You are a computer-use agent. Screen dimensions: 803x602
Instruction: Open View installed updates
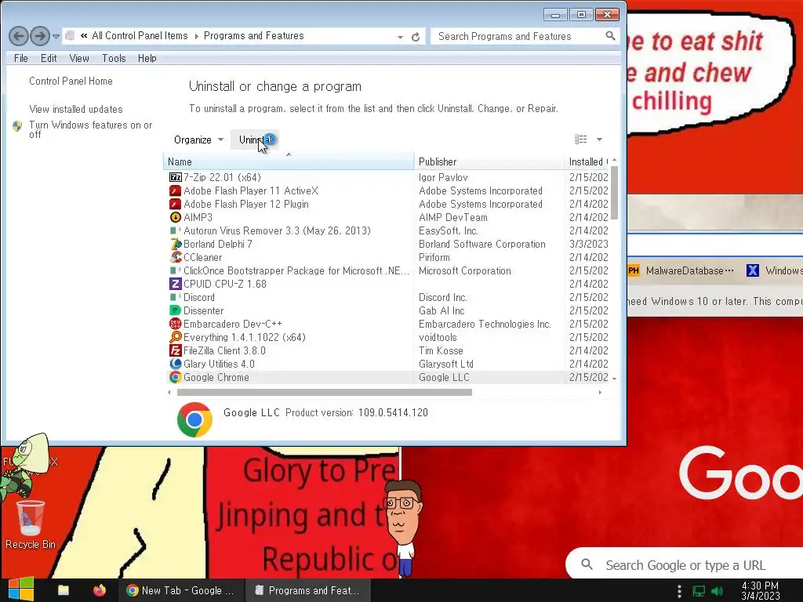76,109
